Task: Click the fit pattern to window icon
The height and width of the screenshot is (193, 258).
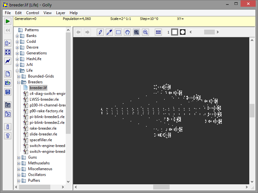Action: [7, 52]
